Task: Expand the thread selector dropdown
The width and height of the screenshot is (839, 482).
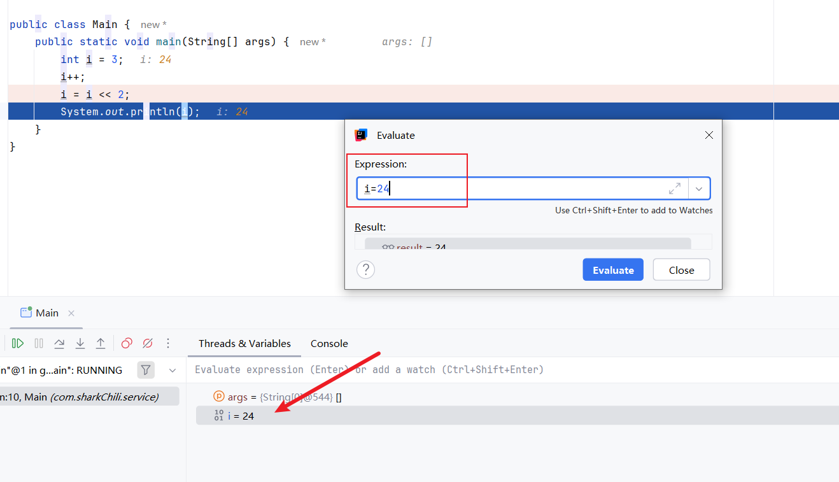Action: 173,370
